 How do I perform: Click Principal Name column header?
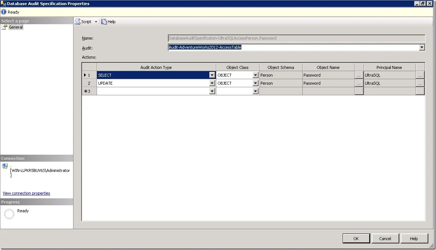389,67
